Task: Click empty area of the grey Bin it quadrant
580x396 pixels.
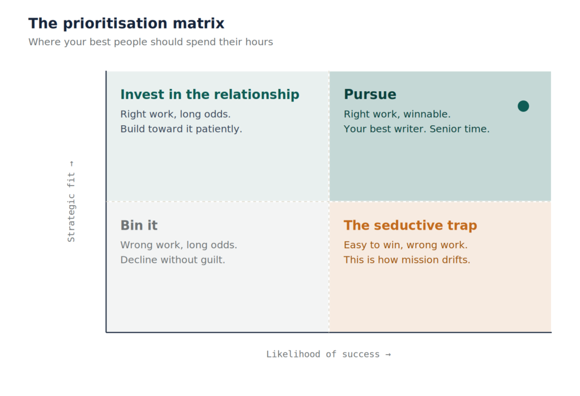Action: (217, 300)
